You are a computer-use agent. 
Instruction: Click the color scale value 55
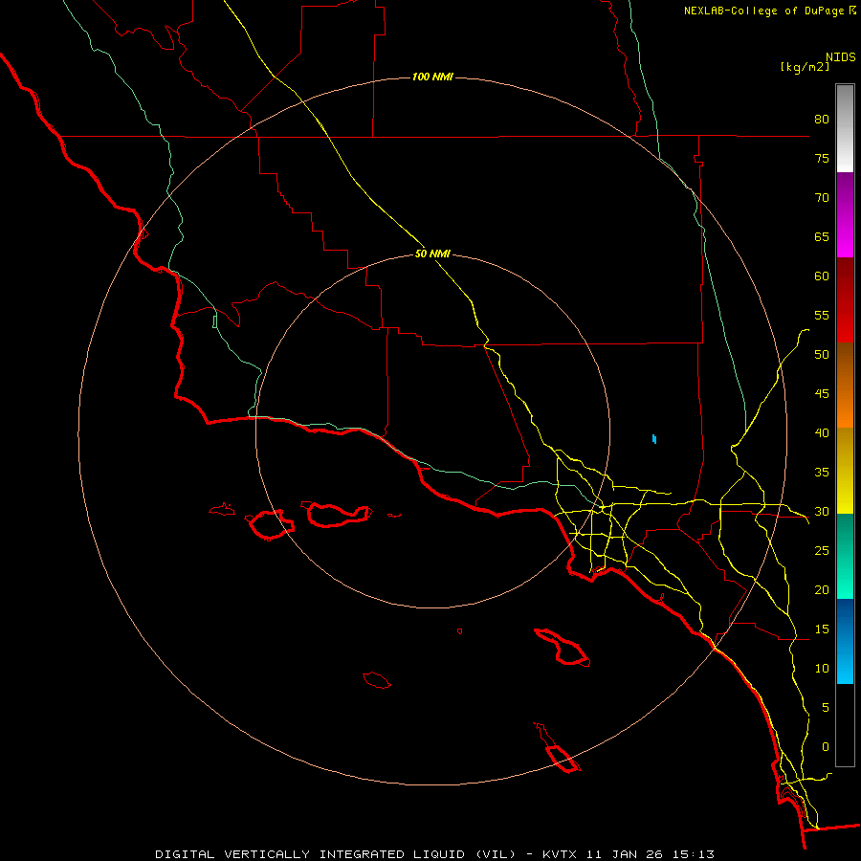(822, 315)
